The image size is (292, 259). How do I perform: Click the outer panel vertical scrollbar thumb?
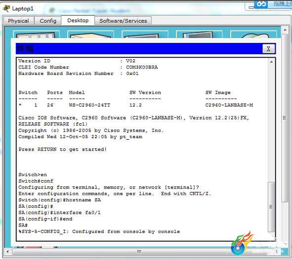click(x=285, y=118)
